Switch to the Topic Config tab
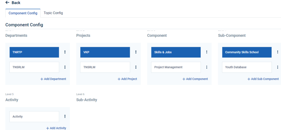The image size is (281, 130). 53,13
